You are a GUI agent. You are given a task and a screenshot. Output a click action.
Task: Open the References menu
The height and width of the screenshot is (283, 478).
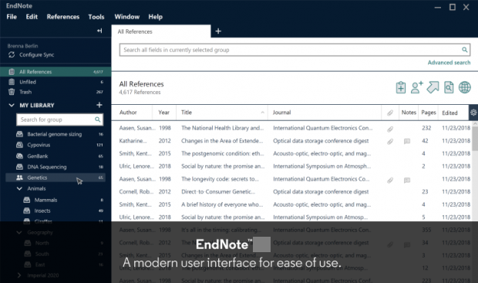point(63,17)
